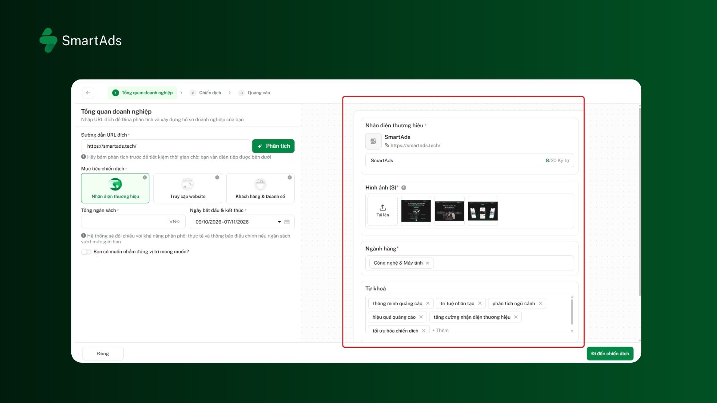The image size is (717, 403).
Task: Click + Thêm to add keyword
Action: click(x=440, y=331)
